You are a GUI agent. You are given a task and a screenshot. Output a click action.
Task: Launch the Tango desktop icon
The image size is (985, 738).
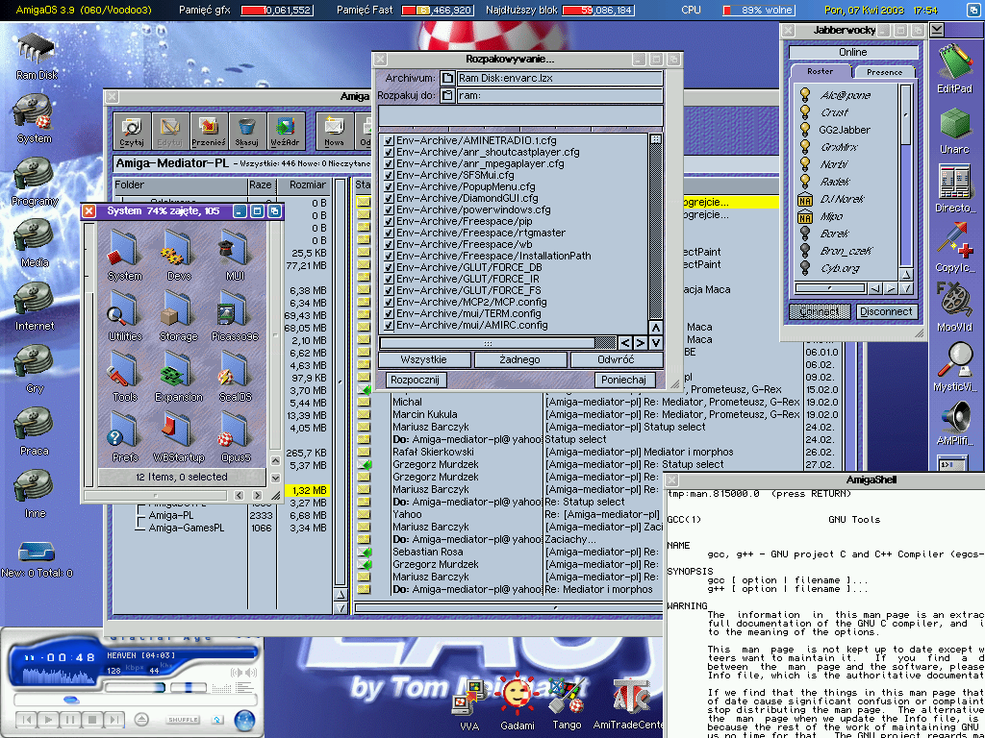point(568,700)
